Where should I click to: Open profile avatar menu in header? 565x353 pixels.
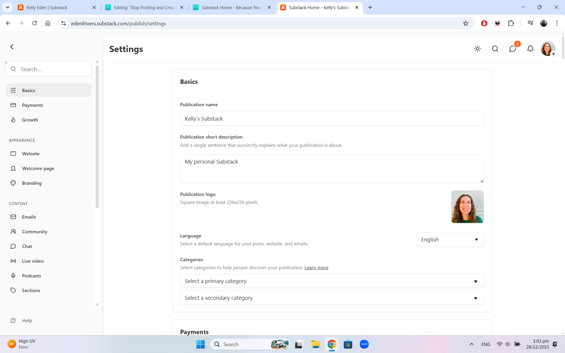(x=548, y=49)
